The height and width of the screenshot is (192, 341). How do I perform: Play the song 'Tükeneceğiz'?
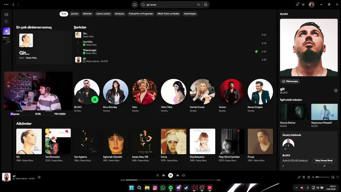point(170,51)
